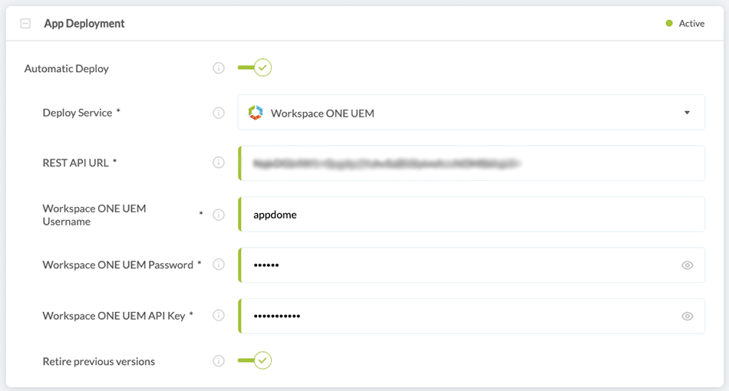Show the Workspace ONE UEM Password
Viewport: 729px width, 391px height.
[688, 265]
